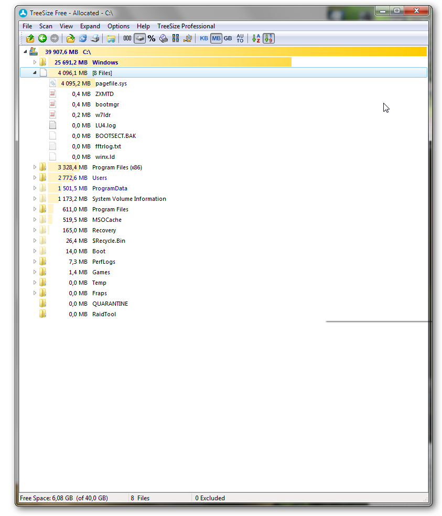
Task: Collapse the C:\ root node
Action: [25, 52]
